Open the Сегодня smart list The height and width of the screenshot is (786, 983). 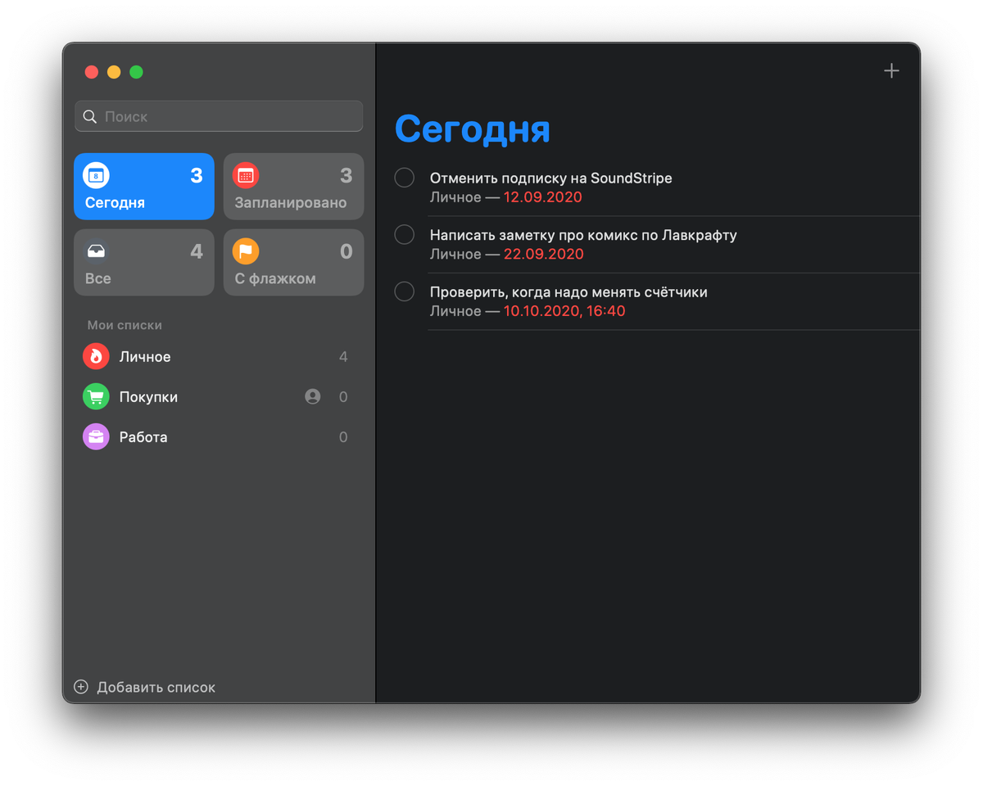[x=144, y=187]
